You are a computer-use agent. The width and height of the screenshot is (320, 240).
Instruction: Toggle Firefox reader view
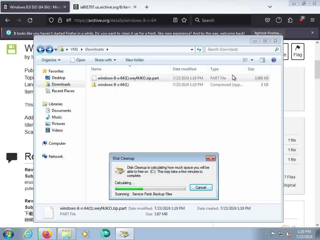(x=175, y=20)
